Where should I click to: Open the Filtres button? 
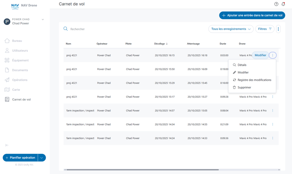pyautogui.click(x=265, y=29)
